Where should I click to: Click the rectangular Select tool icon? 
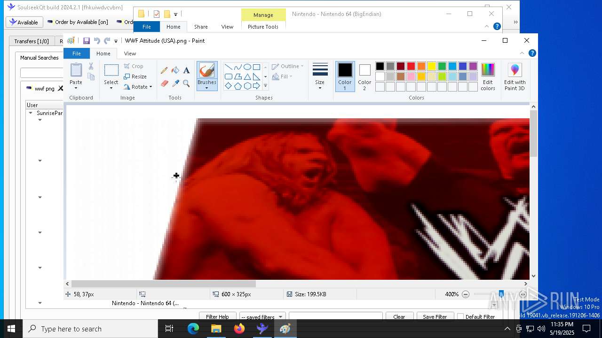pyautogui.click(x=111, y=70)
